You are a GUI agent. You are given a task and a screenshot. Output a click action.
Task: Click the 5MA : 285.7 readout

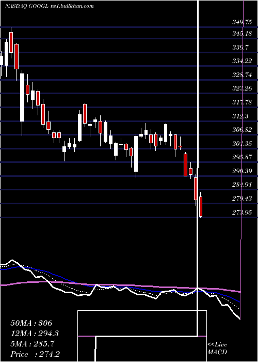pos(33,344)
